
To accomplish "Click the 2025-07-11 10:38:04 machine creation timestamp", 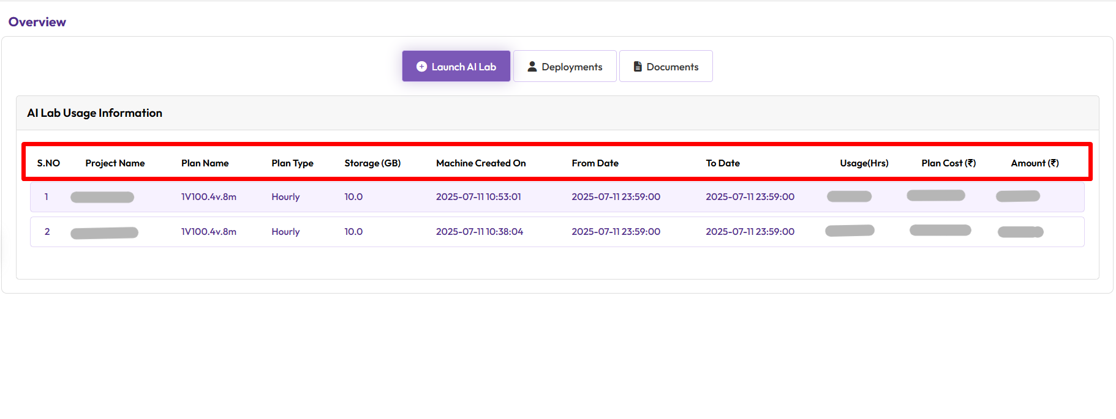I will point(479,232).
